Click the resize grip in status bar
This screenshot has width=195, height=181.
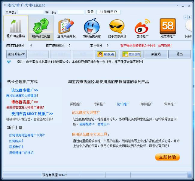(190, 175)
